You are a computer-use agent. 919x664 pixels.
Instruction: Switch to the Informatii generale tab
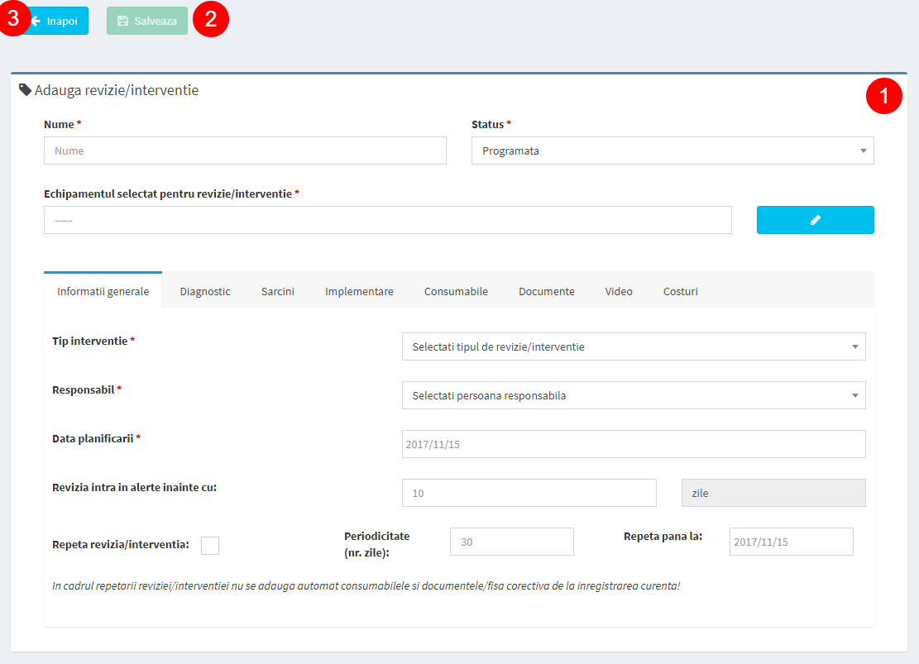point(103,291)
